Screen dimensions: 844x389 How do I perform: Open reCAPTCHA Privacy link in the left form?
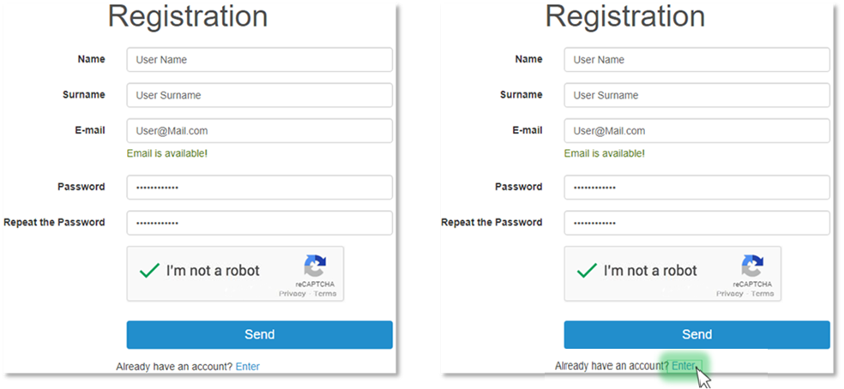292,294
